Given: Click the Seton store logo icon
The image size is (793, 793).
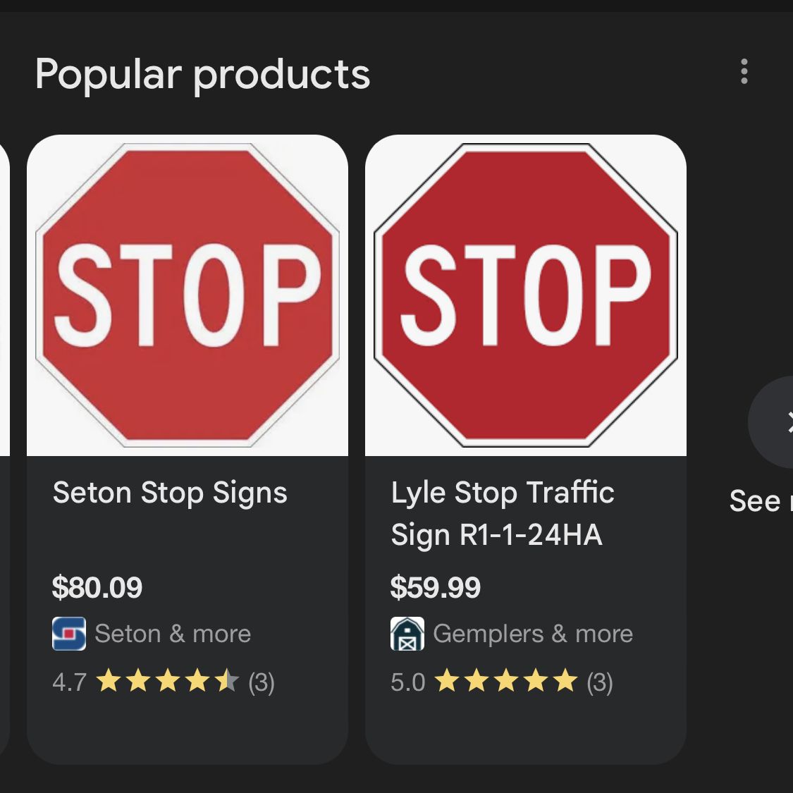Looking at the screenshot, I should click(x=68, y=633).
